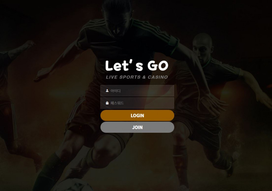Click the 아이디 placeholder text
The image size is (272, 191).
coord(116,91)
